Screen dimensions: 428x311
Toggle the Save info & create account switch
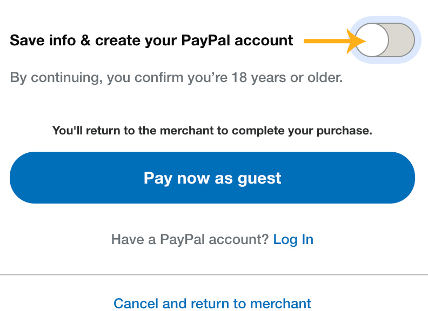(x=384, y=40)
